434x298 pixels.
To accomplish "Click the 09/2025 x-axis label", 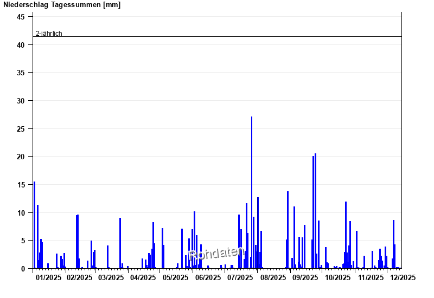I will point(305,278).
